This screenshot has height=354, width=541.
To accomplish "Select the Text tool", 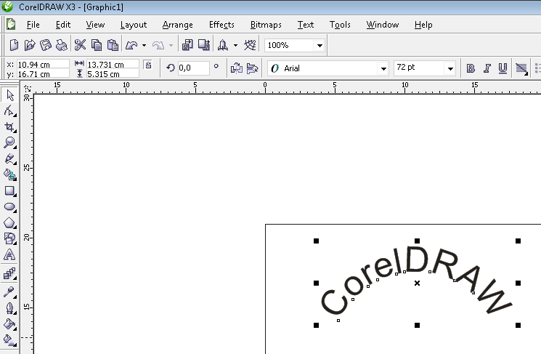I will 9,254.
